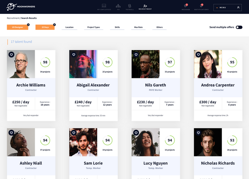
Task: Open Sam Lorie's profile photo
Action: (x=83, y=142)
